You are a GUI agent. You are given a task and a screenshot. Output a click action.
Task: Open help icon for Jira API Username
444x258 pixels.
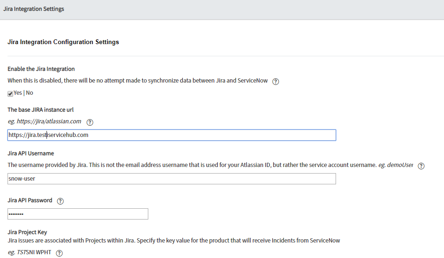point(421,166)
